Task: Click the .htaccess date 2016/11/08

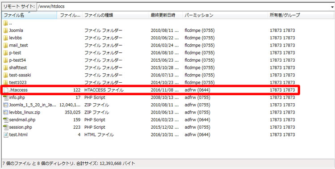Action: [x=165, y=90]
